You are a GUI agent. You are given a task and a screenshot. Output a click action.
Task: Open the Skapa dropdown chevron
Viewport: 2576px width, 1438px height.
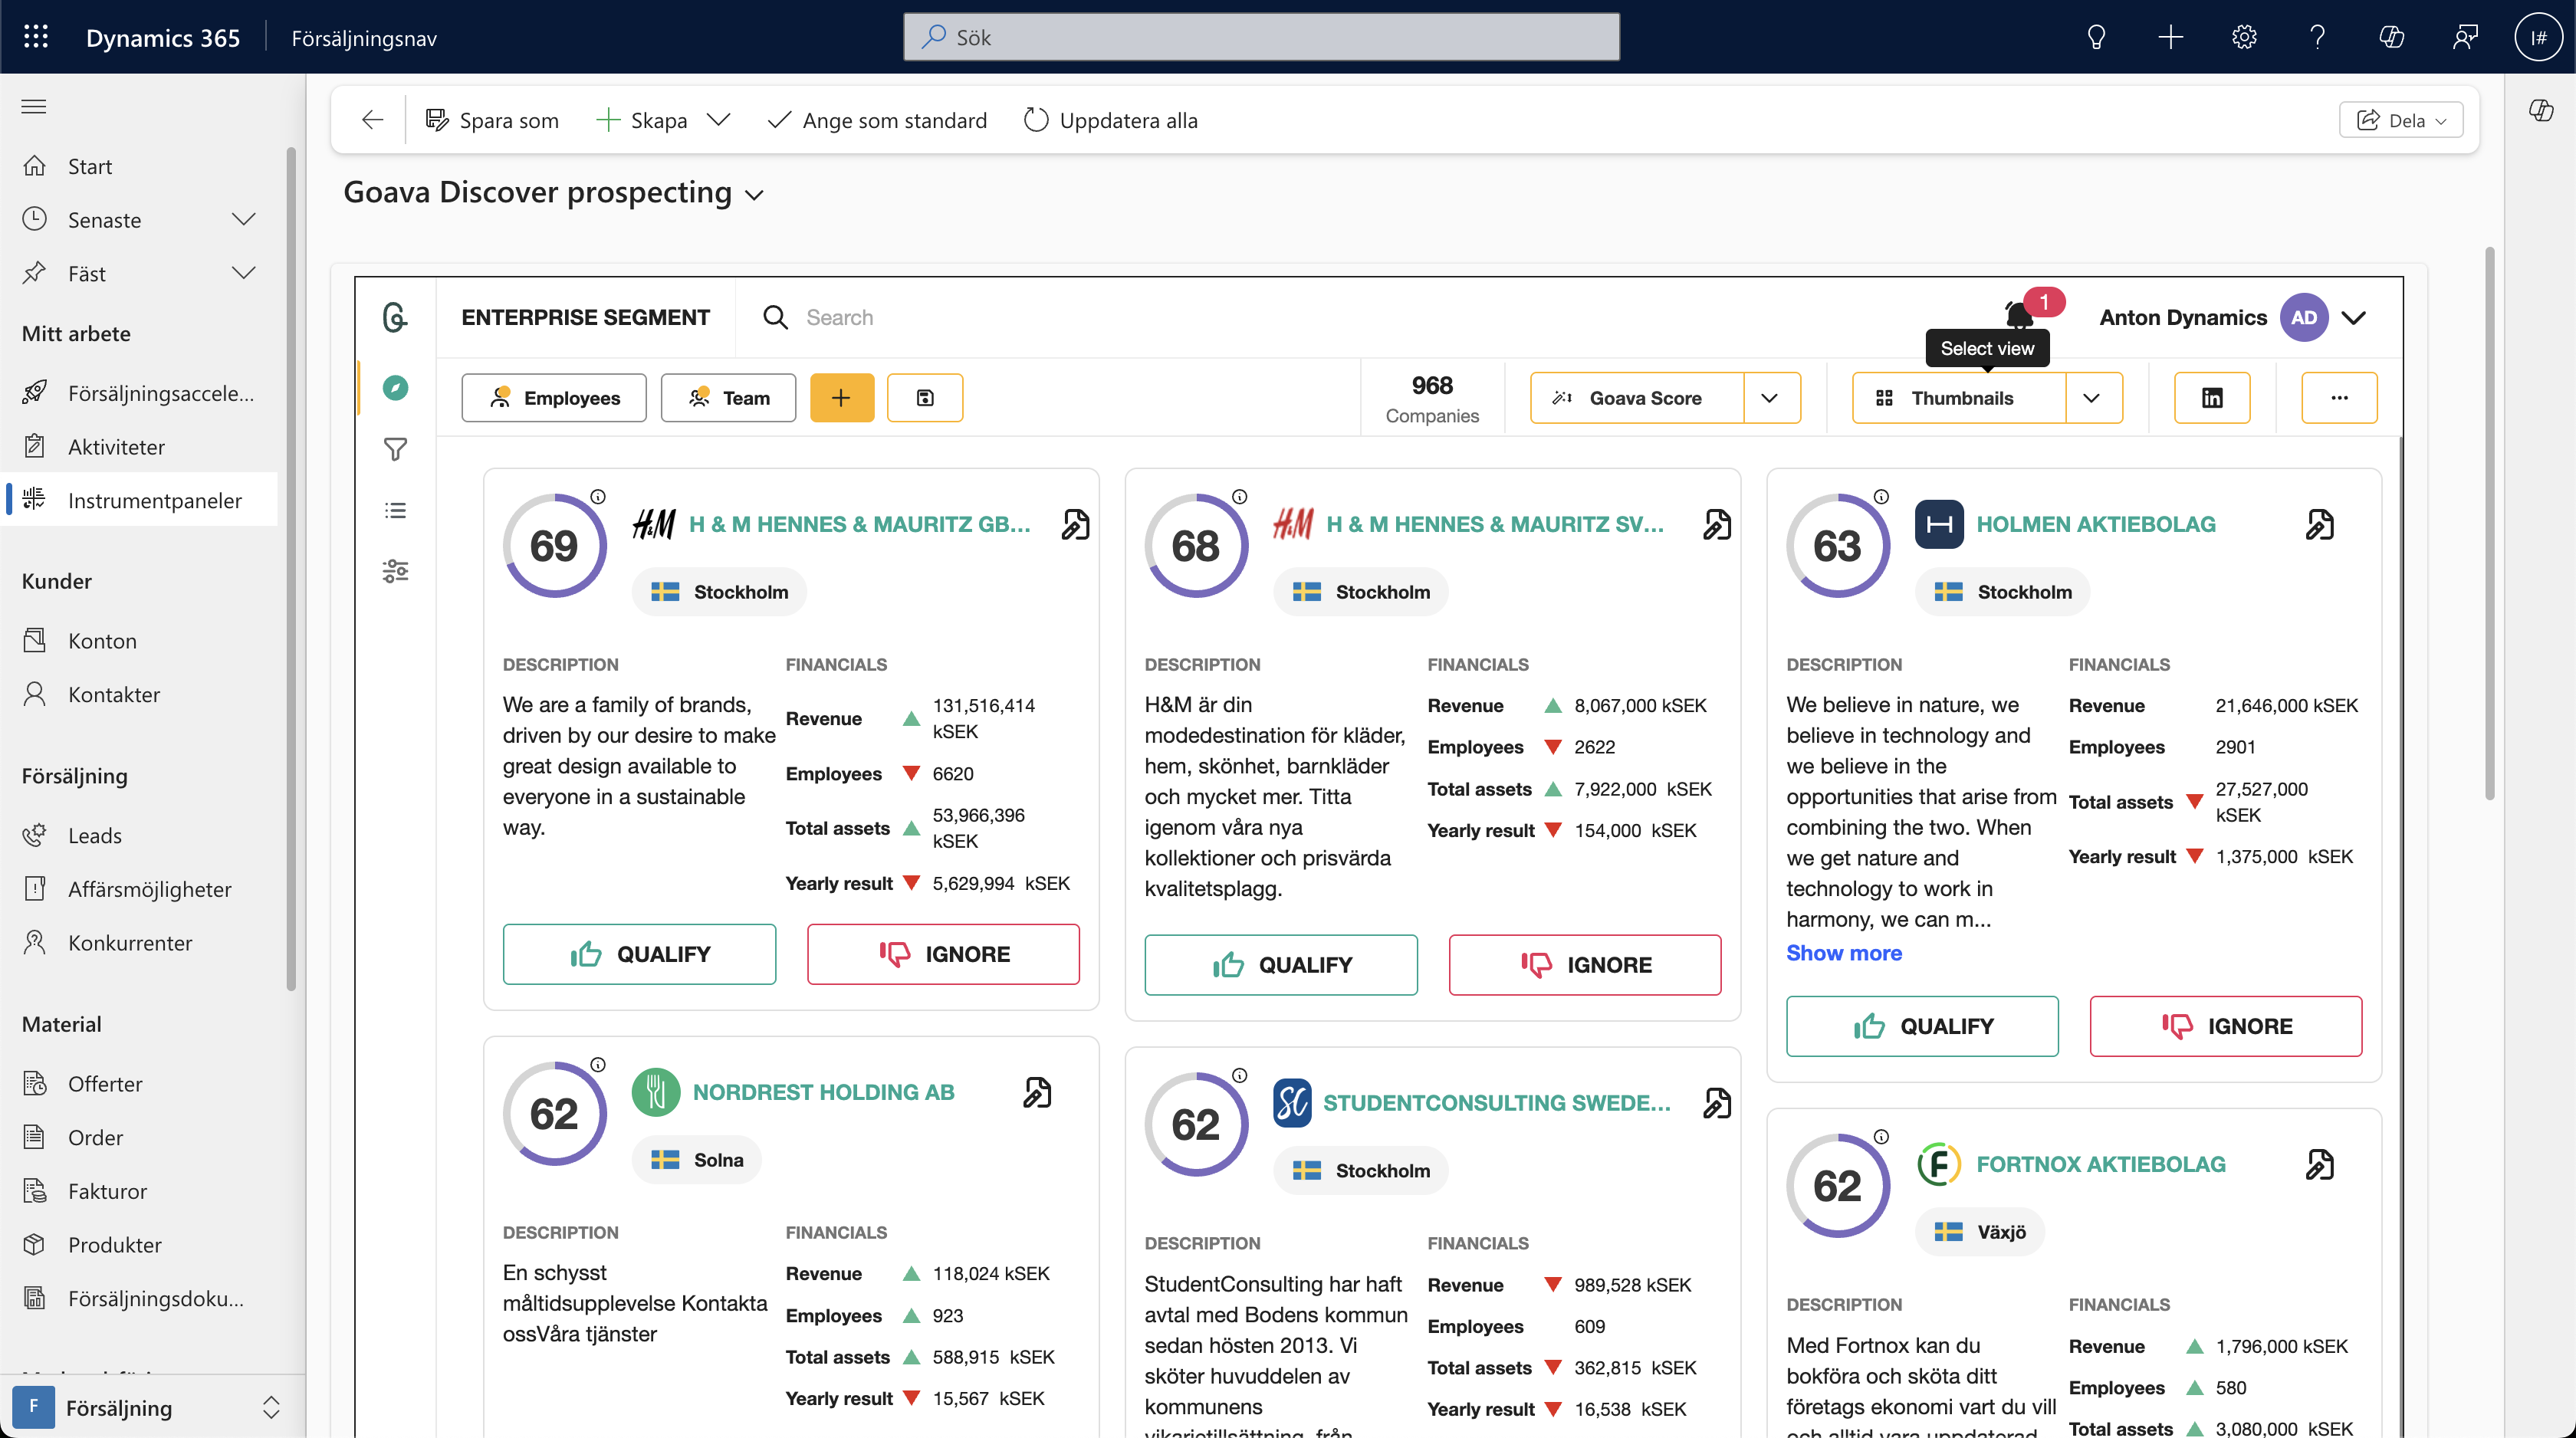point(718,120)
